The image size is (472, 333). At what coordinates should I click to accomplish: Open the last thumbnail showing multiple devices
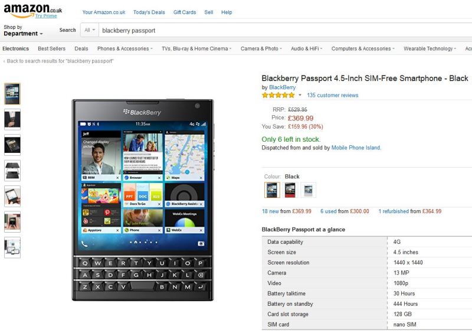click(x=12, y=247)
